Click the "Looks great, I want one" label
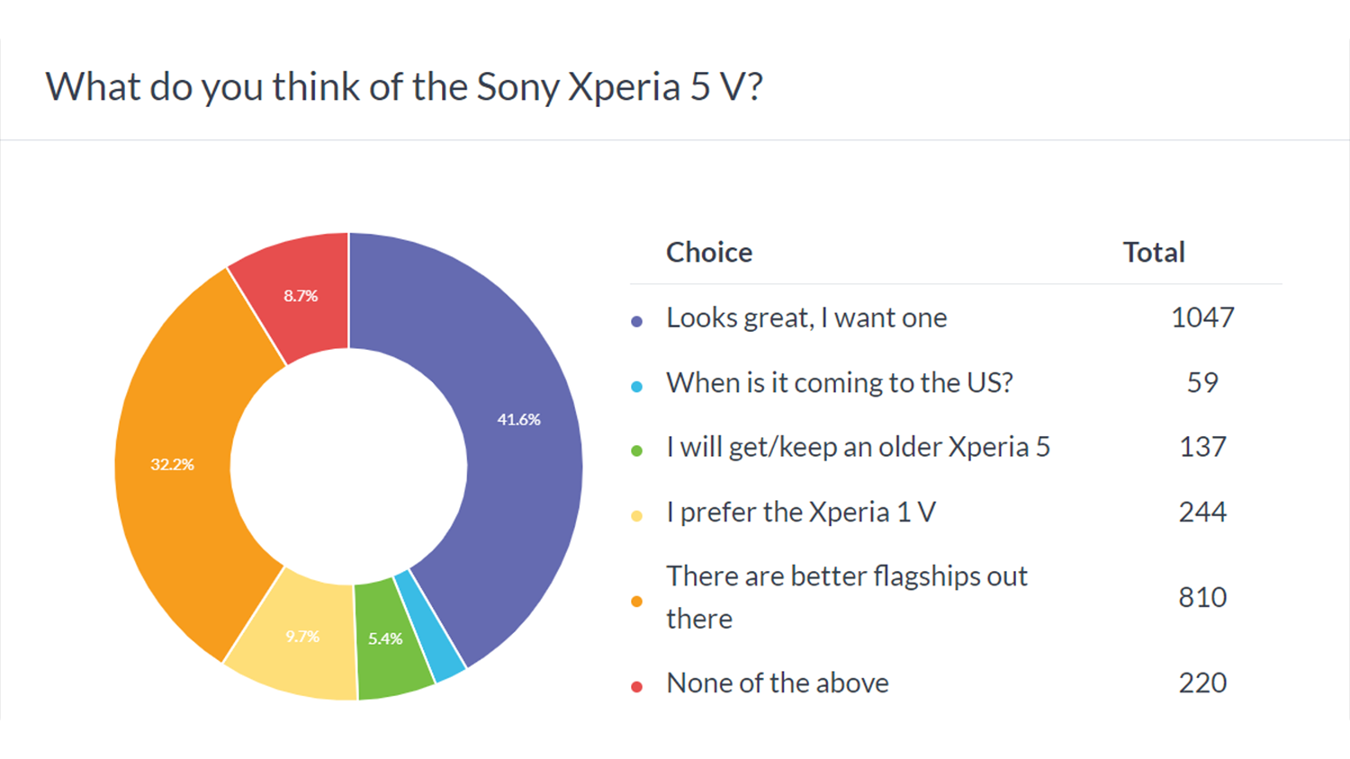1350x759 pixels. click(x=806, y=317)
